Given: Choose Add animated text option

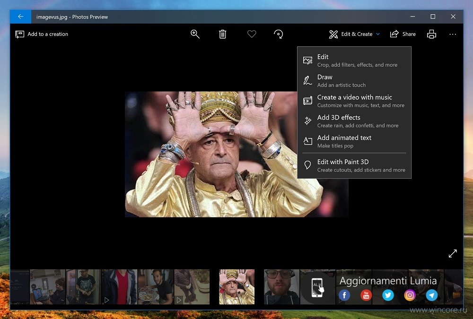Looking at the screenshot, I should 354,141.
